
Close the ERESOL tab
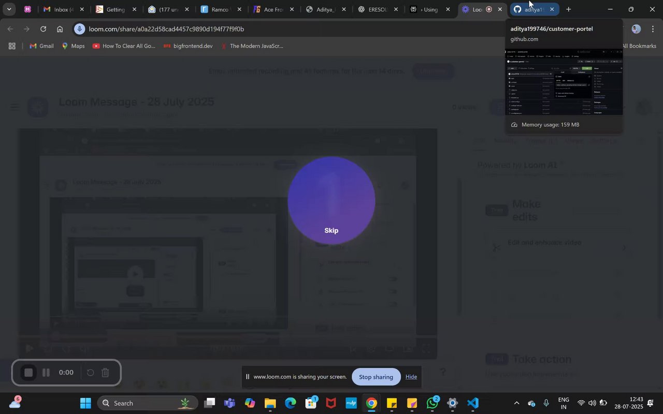coord(396,9)
